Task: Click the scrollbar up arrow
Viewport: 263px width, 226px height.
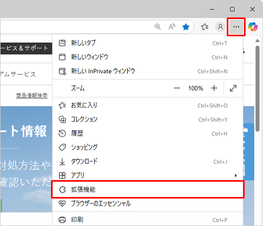Action: (257, 41)
